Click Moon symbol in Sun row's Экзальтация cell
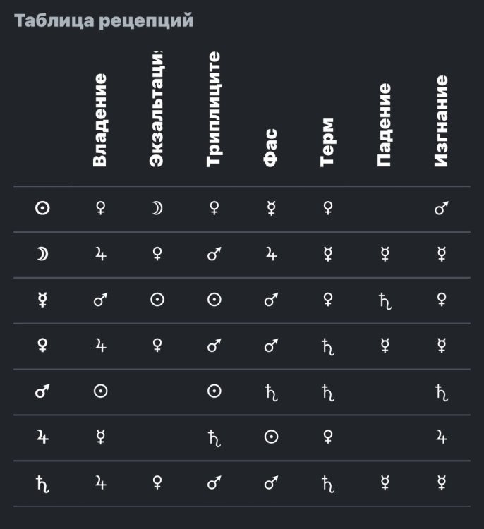This screenshot has width=484, height=529. click(157, 208)
